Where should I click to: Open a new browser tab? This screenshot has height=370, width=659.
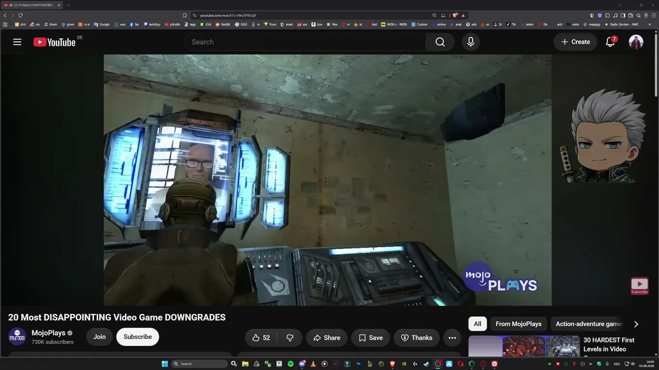click(x=68, y=5)
